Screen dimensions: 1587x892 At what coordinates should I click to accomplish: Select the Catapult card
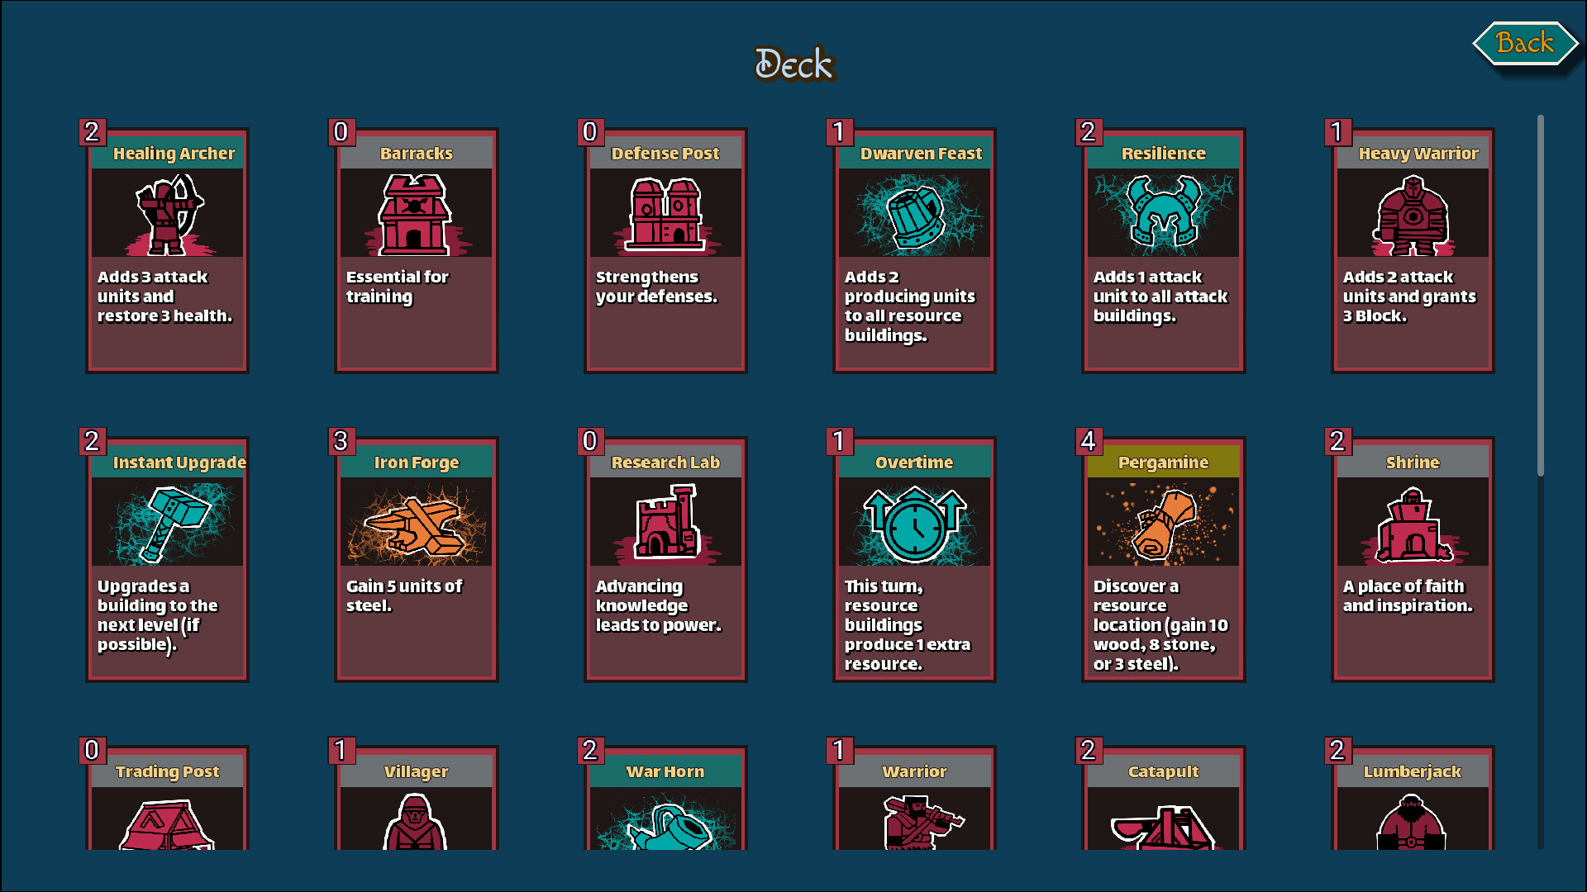tap(1164, 798)
